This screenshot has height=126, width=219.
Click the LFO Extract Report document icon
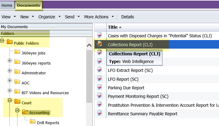[100, 70]
